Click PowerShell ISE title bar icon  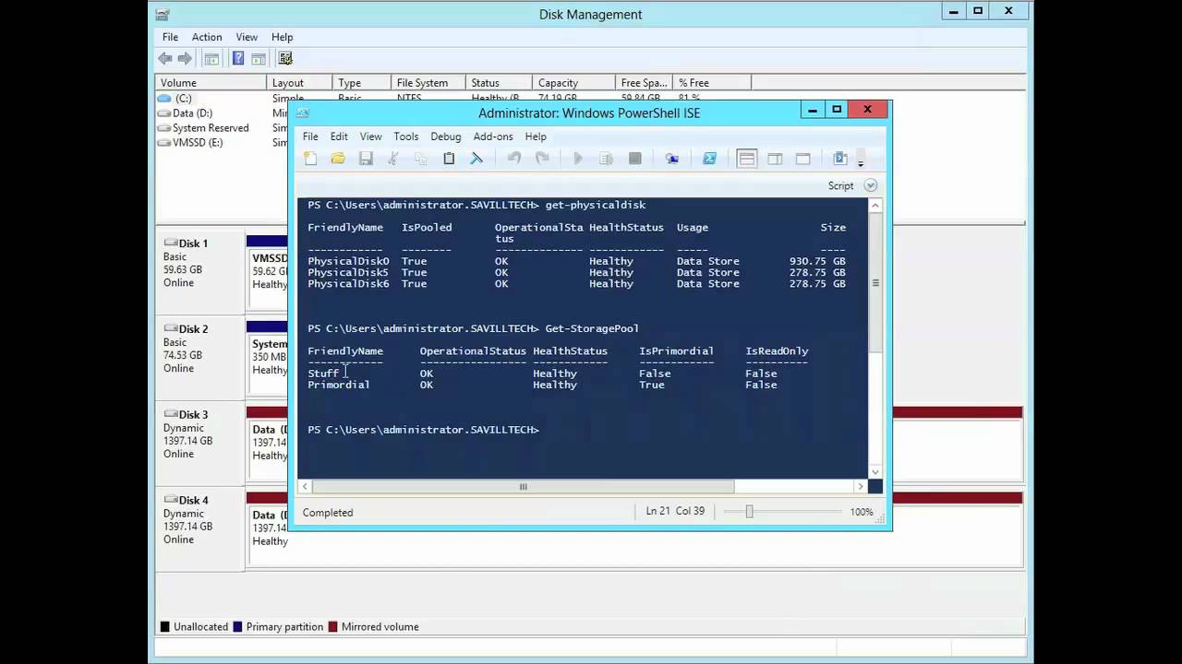click(x=302, y=113)
